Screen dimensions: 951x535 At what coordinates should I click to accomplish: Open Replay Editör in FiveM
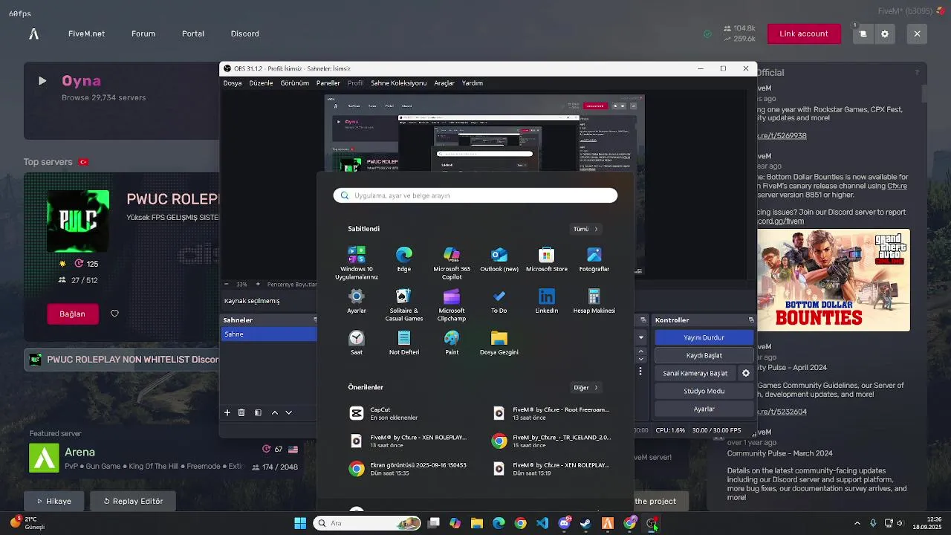pos(133,501)
